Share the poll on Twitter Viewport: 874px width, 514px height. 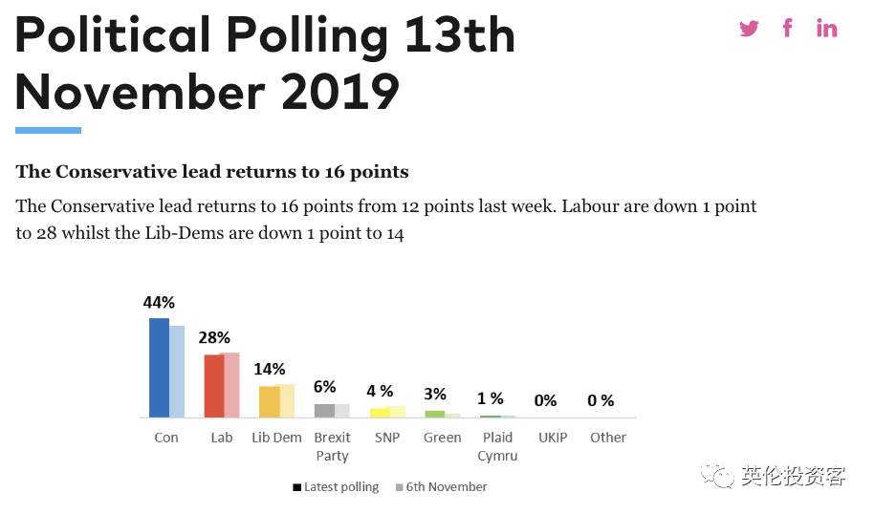click(749, 28)
